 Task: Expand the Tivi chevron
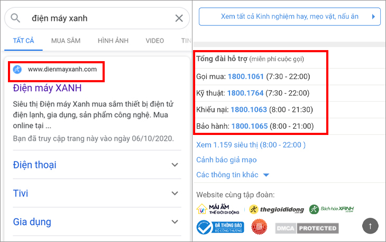click(175, 193)
